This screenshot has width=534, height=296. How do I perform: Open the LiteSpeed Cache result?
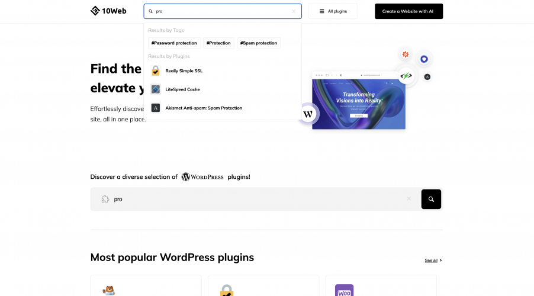tap(223, 89)
